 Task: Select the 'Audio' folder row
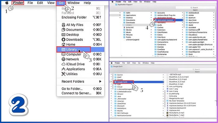(159, 25)
